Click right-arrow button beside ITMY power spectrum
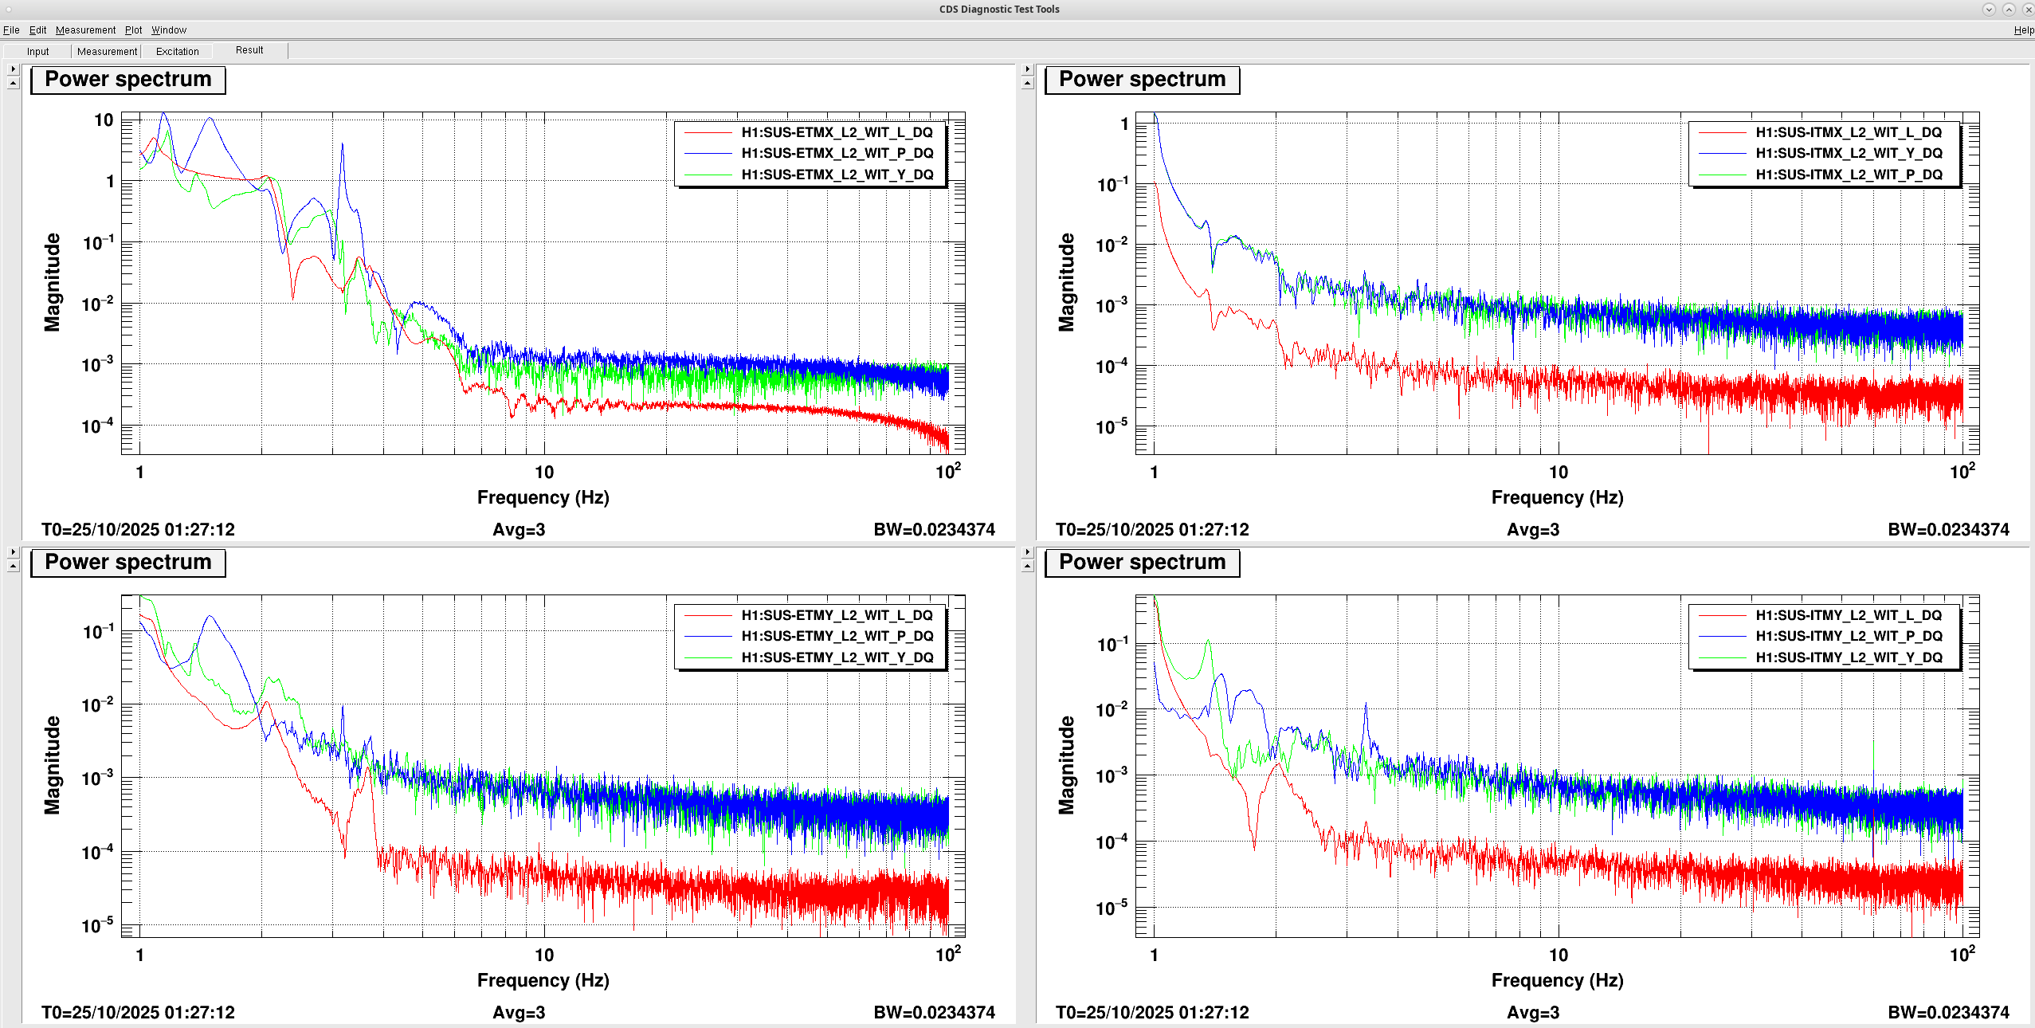This screenshot has height=1028, width=2035. pyautogui.click(x=1027, y=552)
